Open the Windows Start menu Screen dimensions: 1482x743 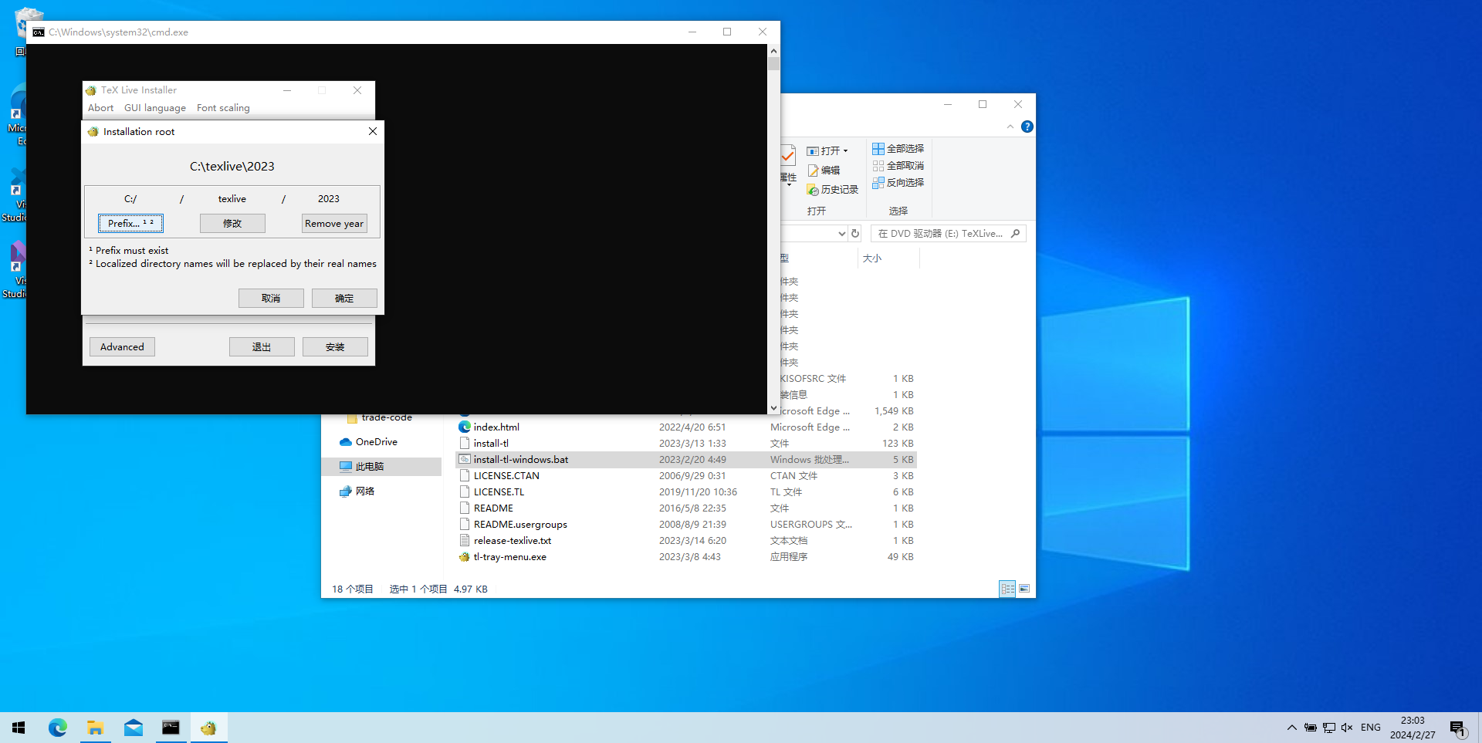[19, 728]
